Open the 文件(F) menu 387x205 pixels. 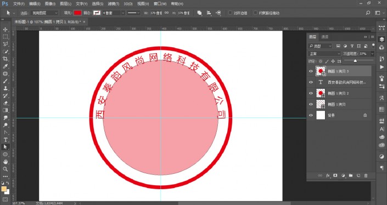tap(19, 4)
